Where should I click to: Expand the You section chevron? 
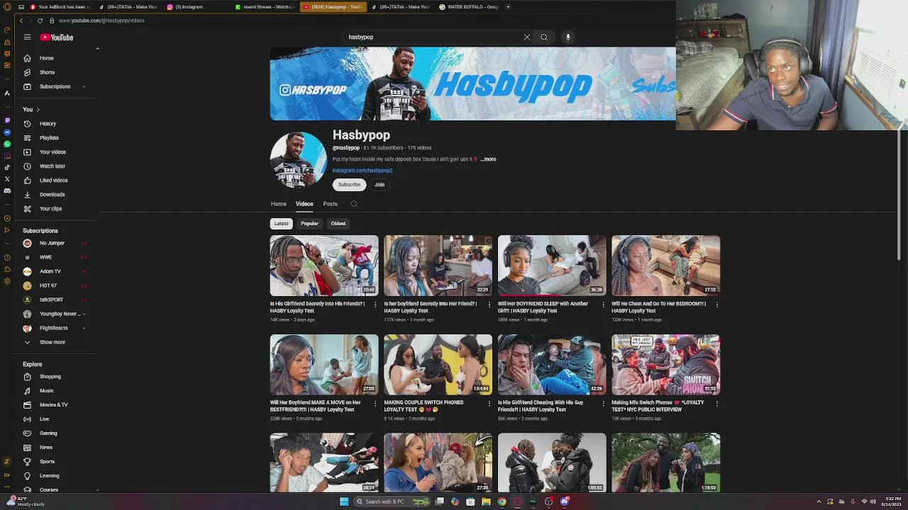point(38,110)
